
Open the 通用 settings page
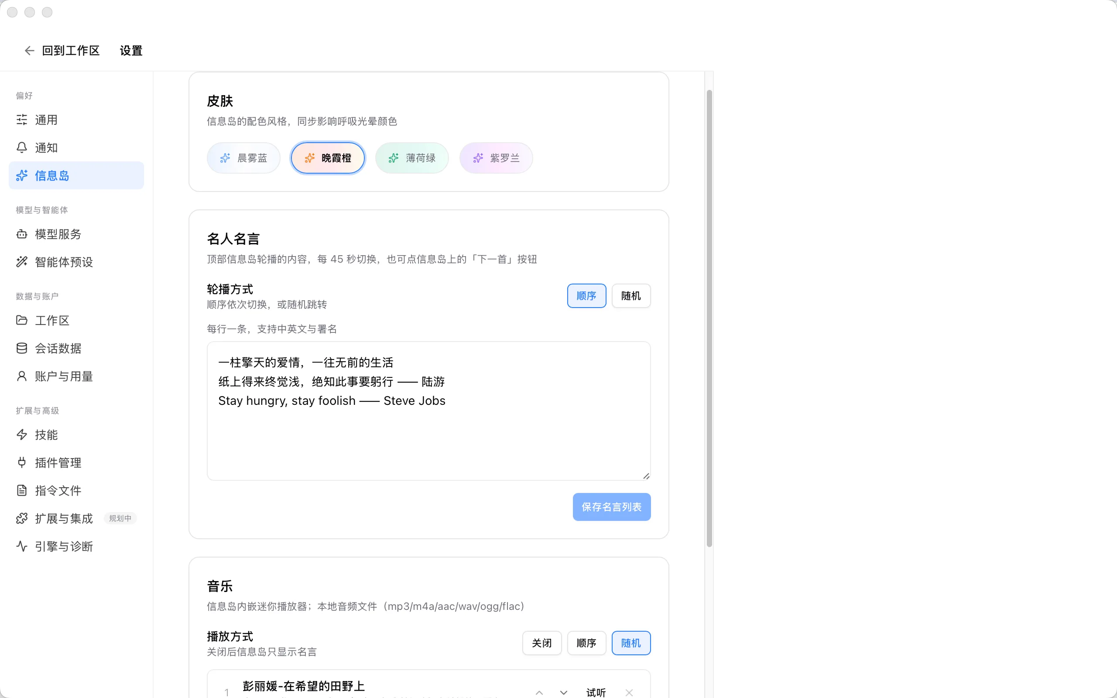pyautogui.click(x=76, y=120)
